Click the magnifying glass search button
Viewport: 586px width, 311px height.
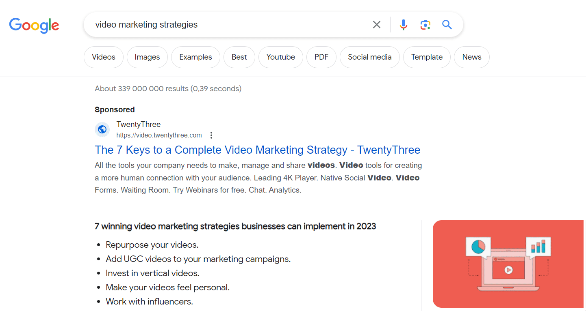[x=447, y=25]
